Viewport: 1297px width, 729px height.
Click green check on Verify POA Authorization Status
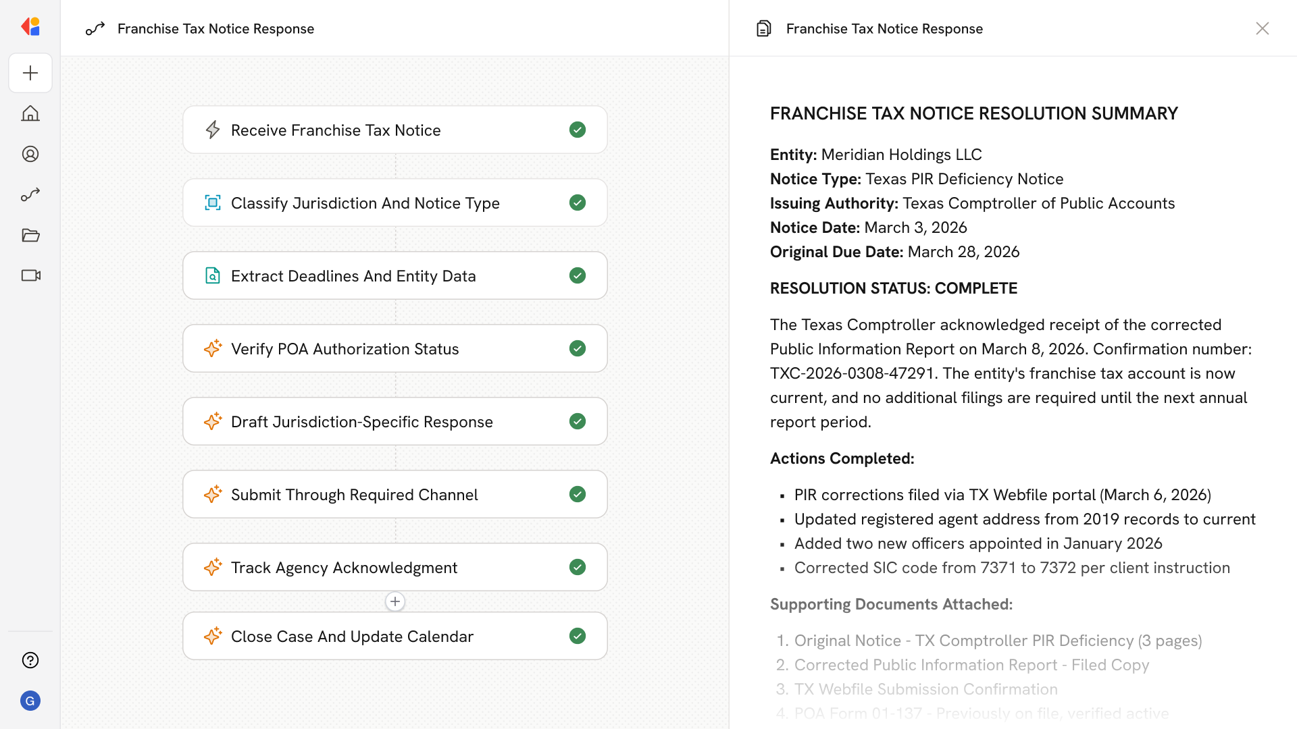point(578,348)
